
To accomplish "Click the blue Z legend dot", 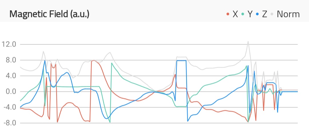I will (x=257, y=14).
